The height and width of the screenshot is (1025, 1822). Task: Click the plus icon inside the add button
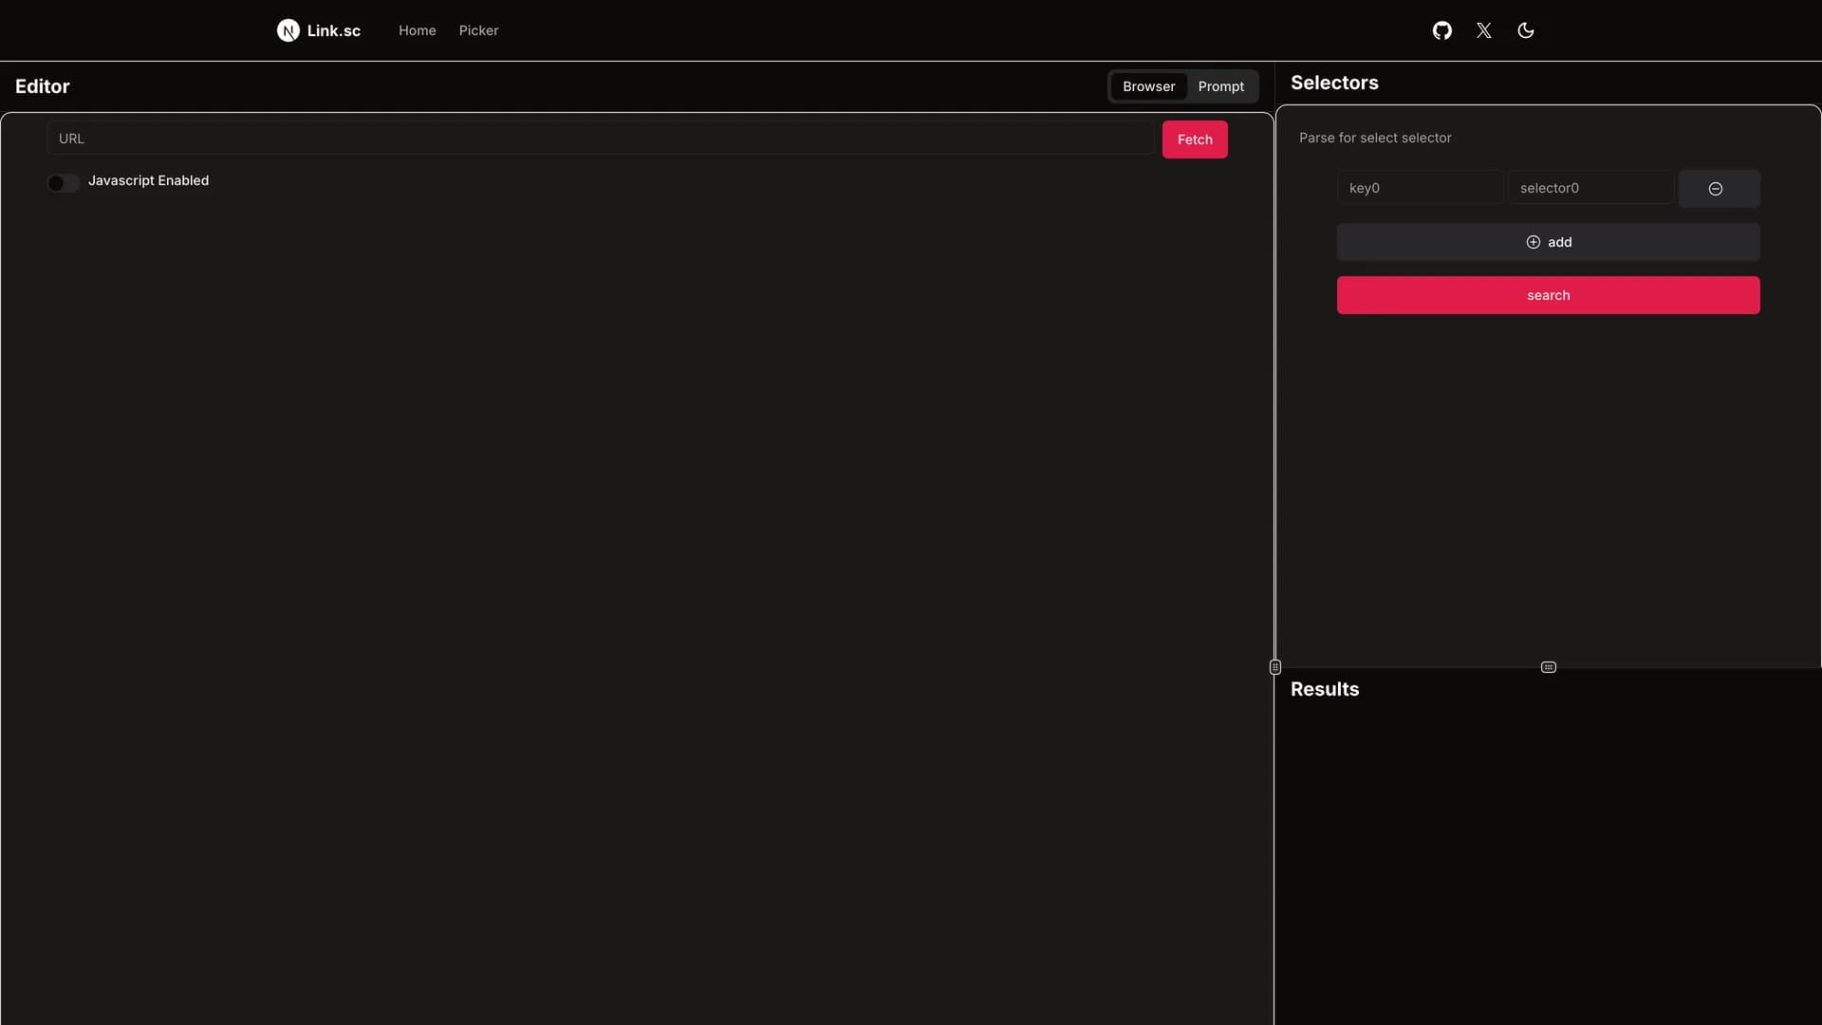[x=1534, y=242]
